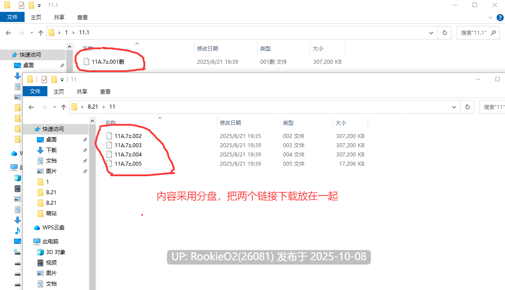
Task: Click the properties icon in the 11 title bar
Action: click(44, 80)
